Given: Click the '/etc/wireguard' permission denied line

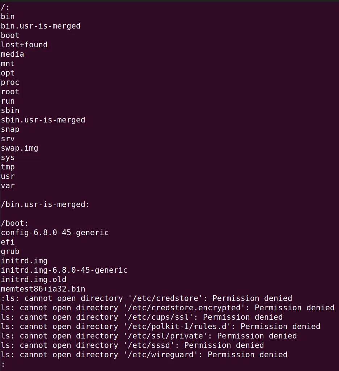Looking at the screenshot, I should 144,355.
